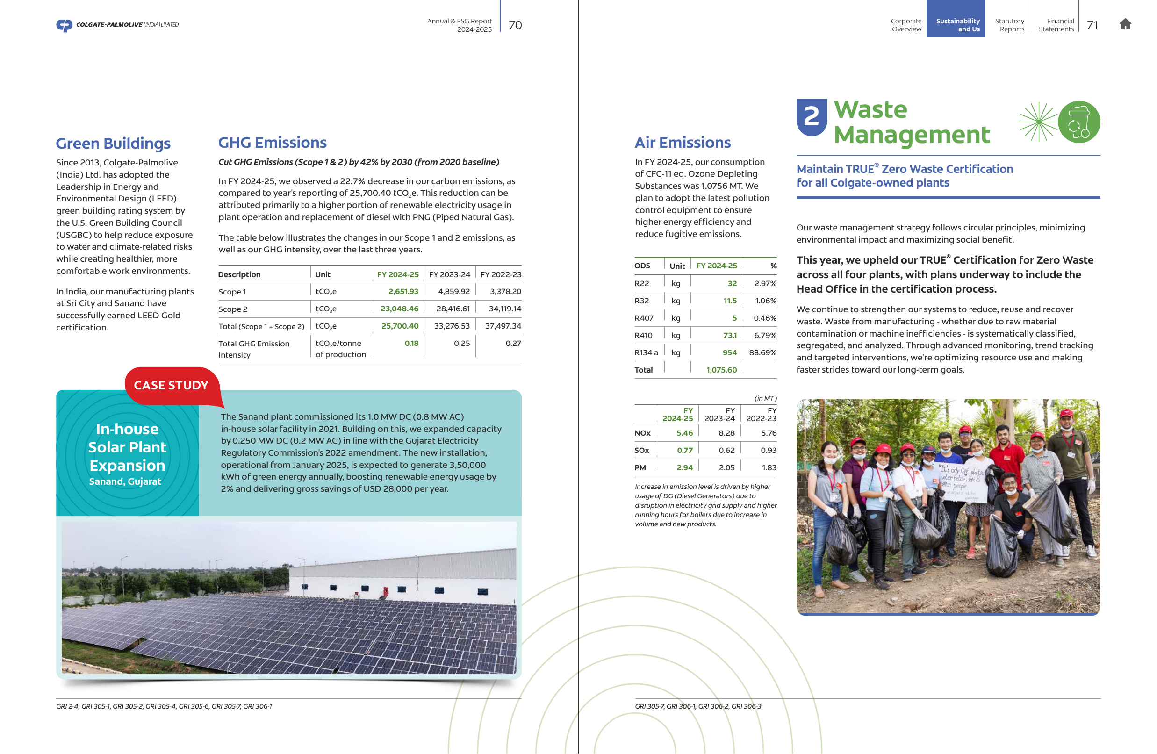Click Scope 2 value 23,048.46
The image size is (1157, 754).
[x=399, y=309]
